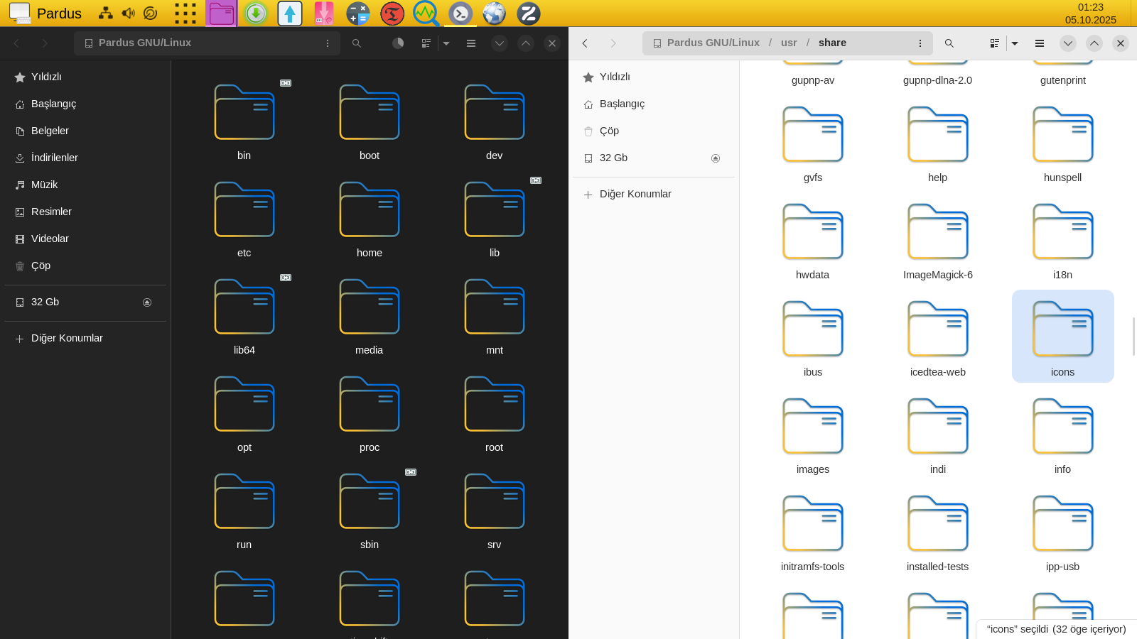Click the pie-chart progress icon in the dark window
The image size is (1137, 639).
[398, 43]
